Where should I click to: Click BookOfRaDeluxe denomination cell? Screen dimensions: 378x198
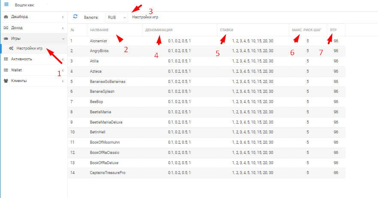click(x=179, y=163)
